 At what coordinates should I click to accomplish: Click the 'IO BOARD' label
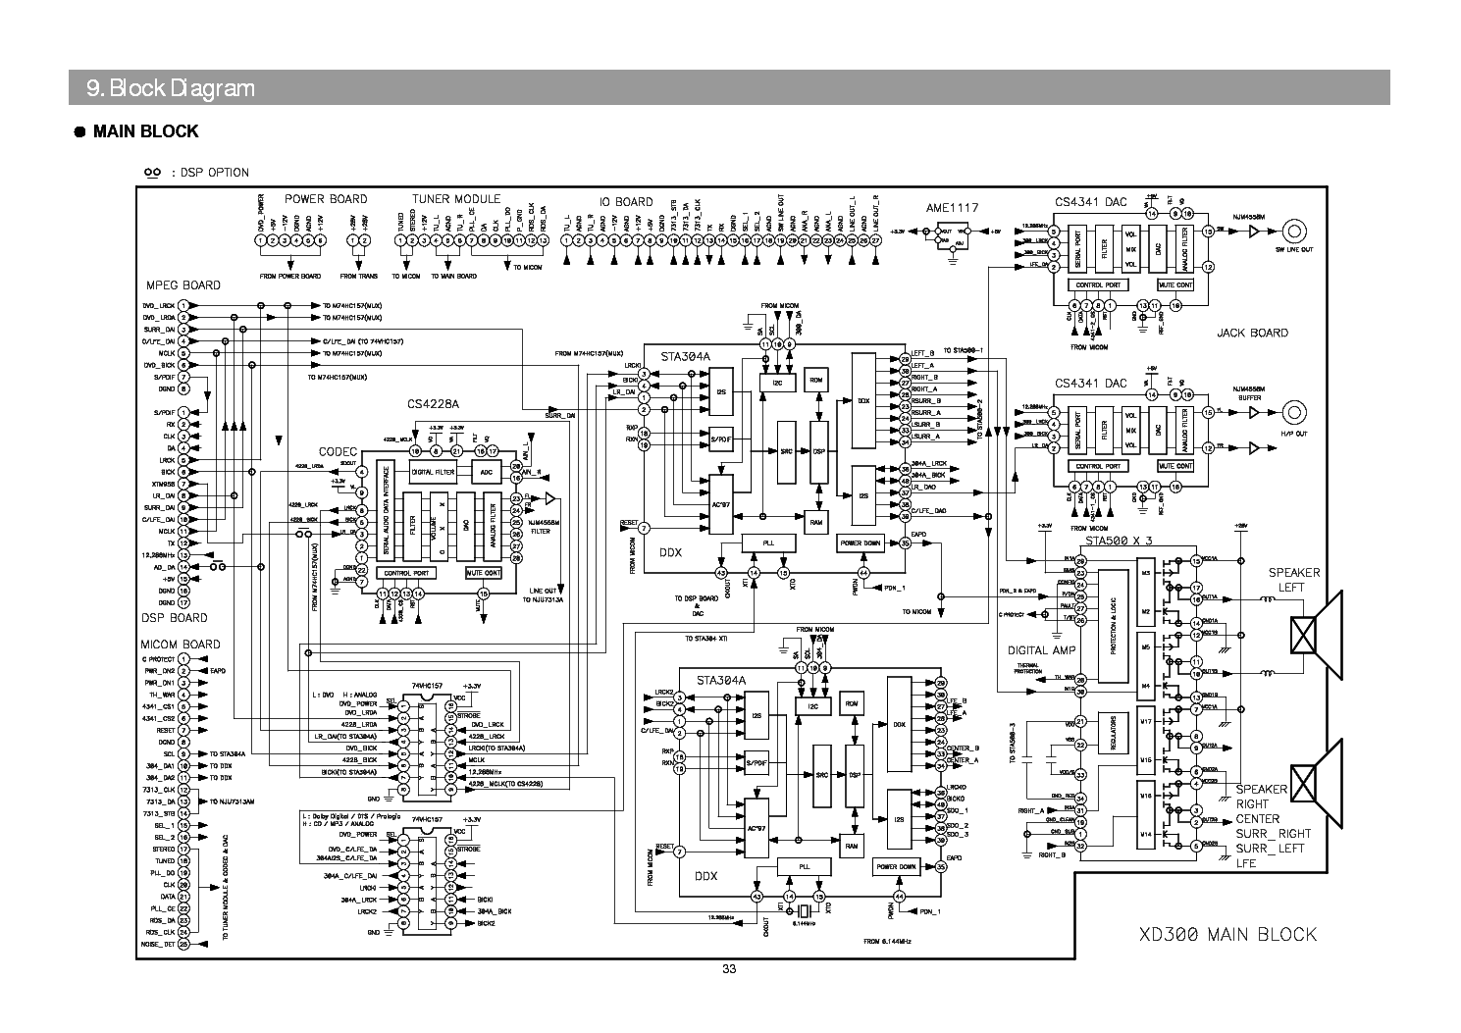point(626,202)
